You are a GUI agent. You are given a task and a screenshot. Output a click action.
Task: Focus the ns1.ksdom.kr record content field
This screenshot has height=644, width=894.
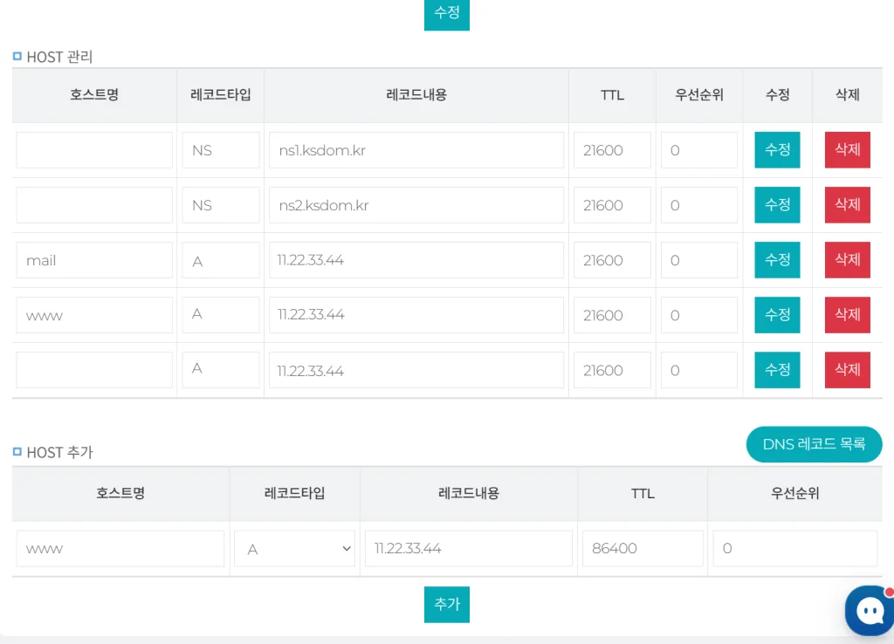[416, 150]
